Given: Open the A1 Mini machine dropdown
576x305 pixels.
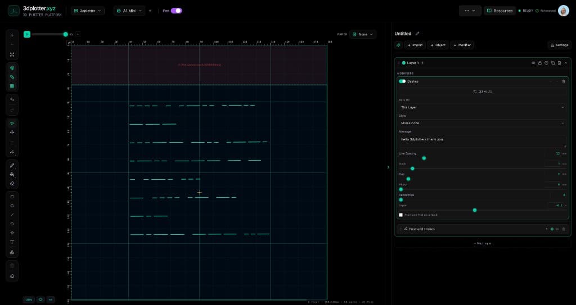Looking at the screenshot, I should pyautogui.click(x=129, y=11).
